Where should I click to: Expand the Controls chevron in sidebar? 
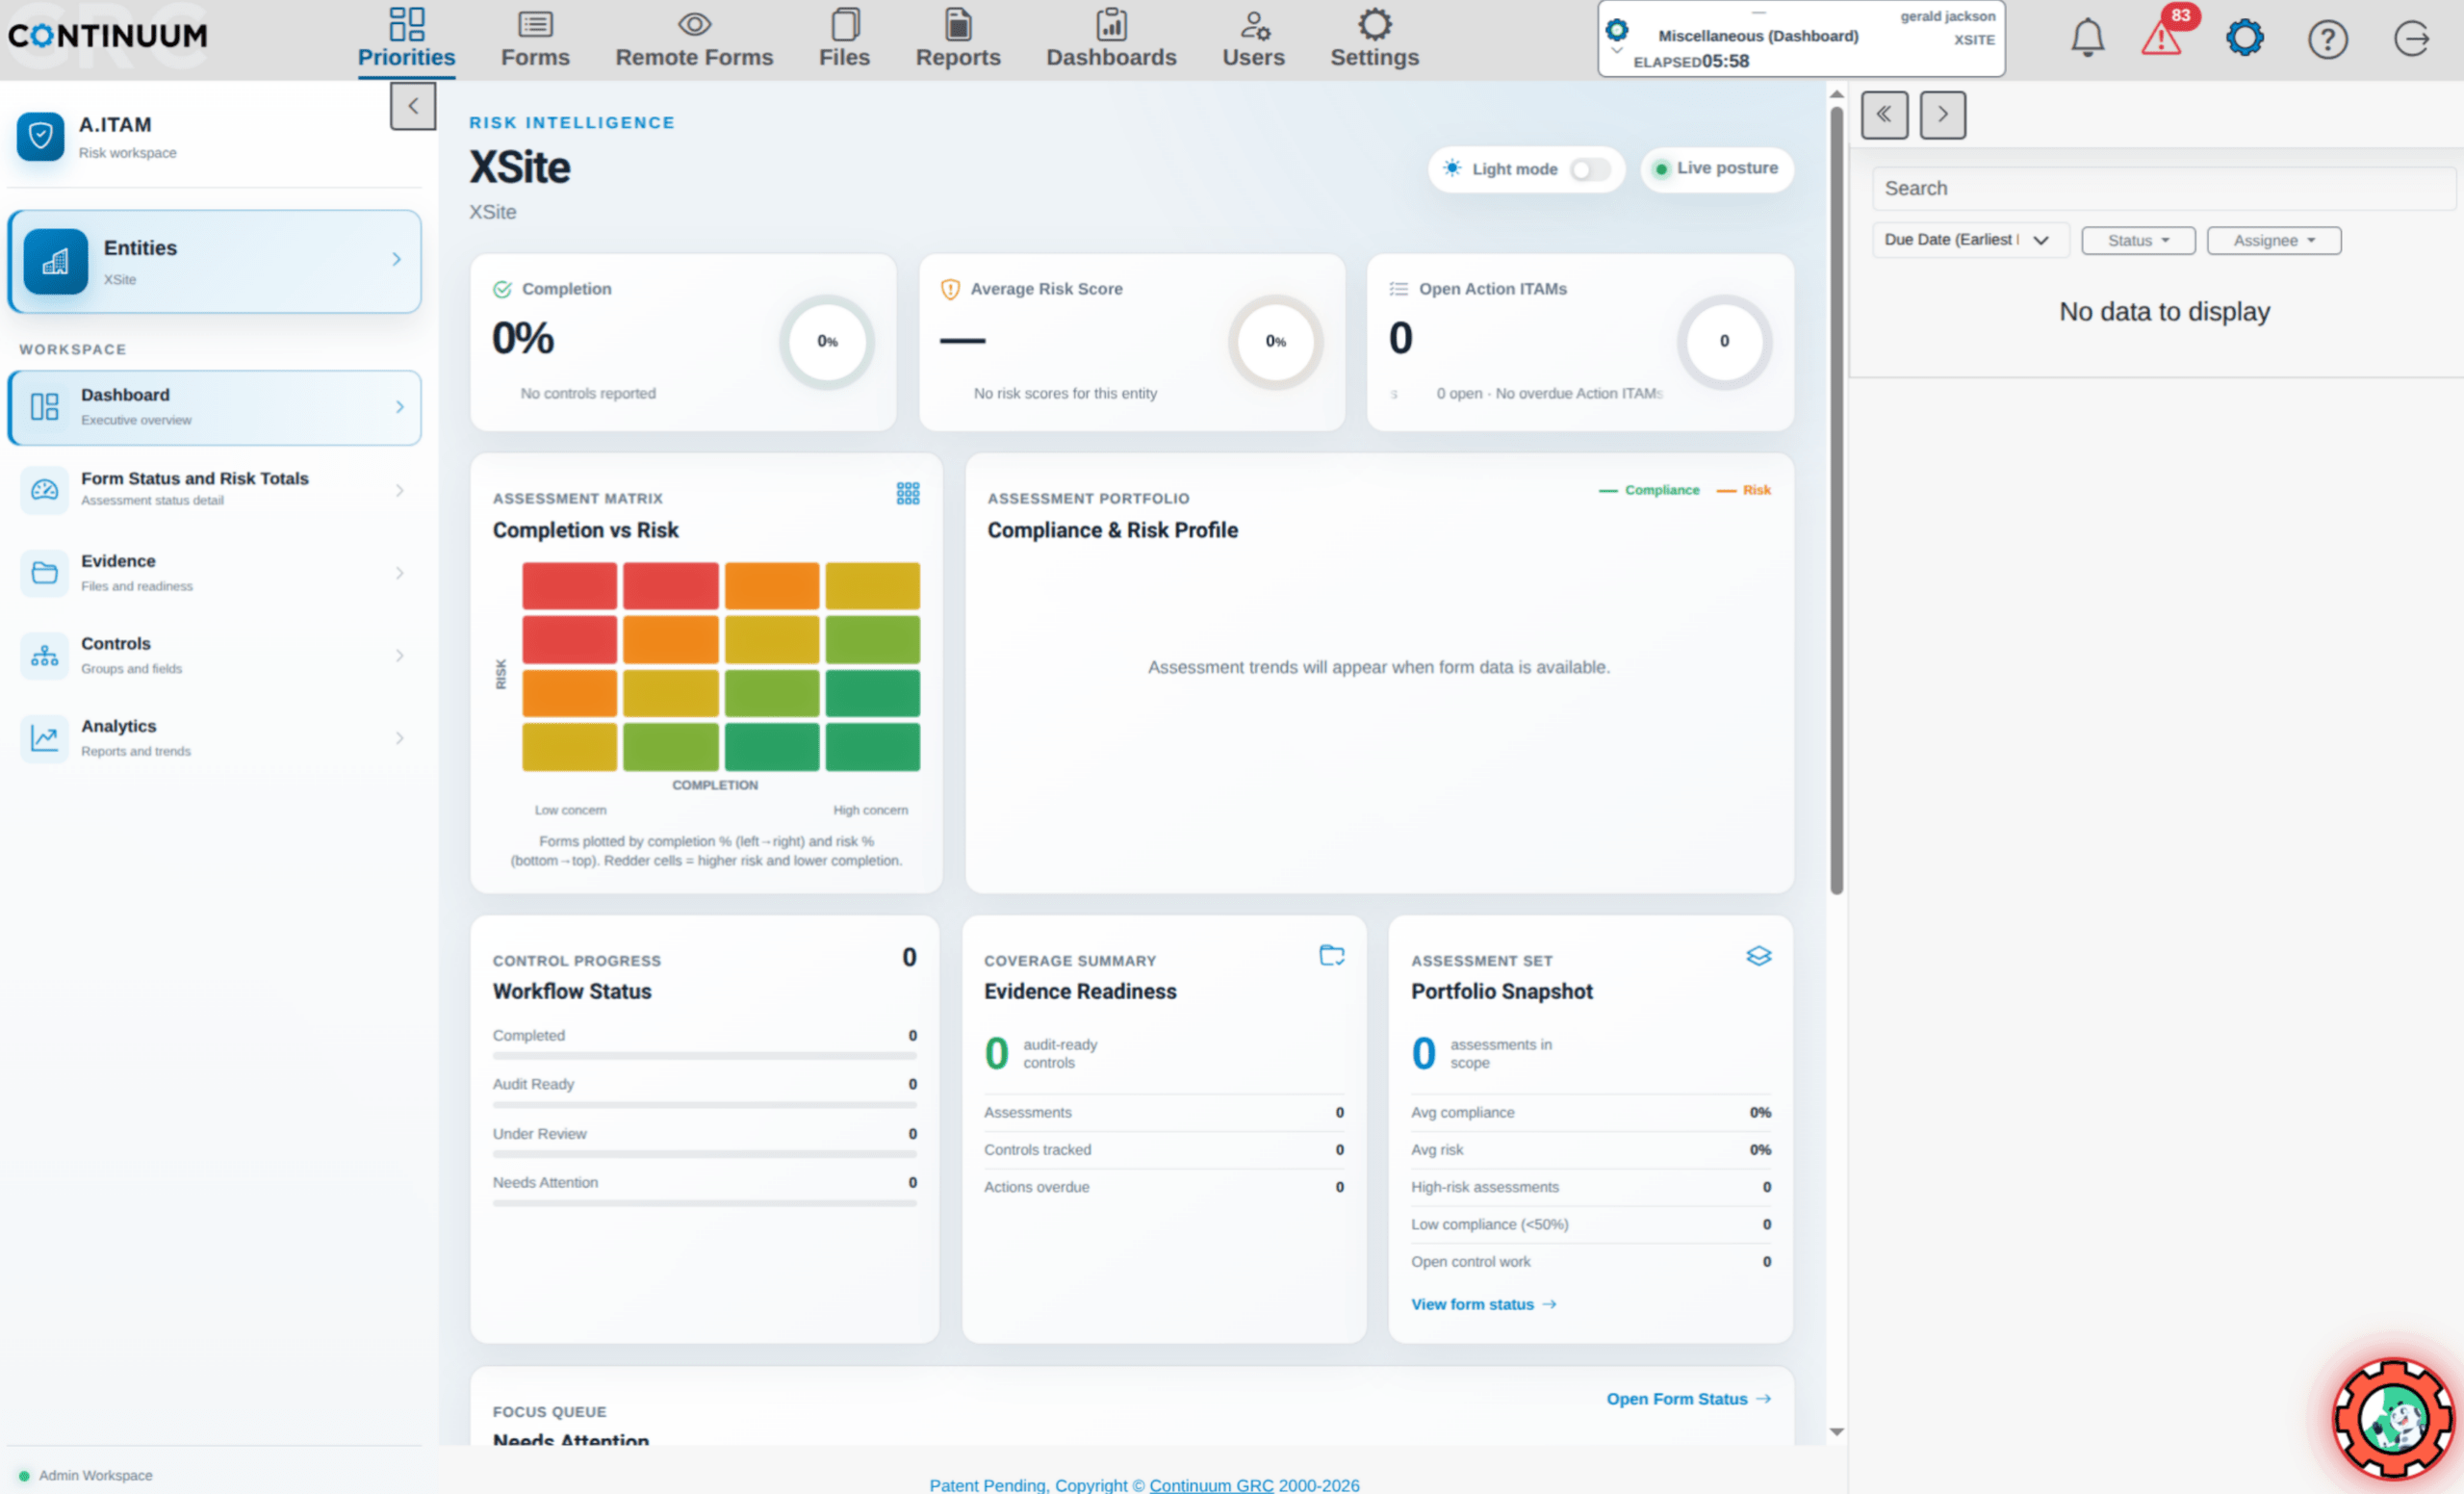click(400, 656)
